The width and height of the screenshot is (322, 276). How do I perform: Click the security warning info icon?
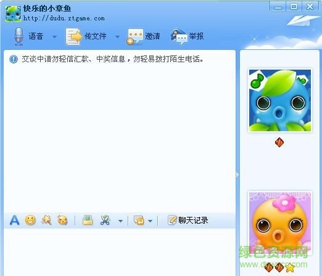click(x=14, y=59)
